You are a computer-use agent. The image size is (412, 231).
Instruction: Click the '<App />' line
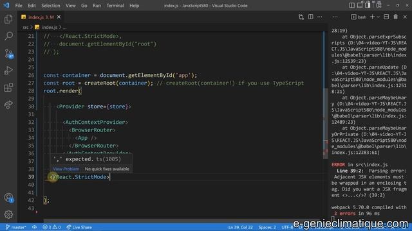tap(86, 138)
